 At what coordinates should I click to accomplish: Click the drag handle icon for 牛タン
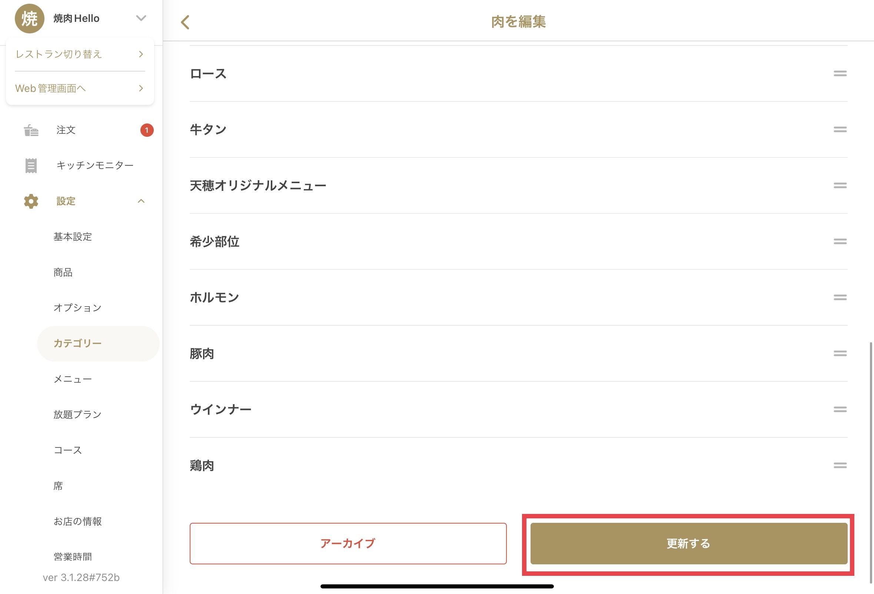(840, 129)
